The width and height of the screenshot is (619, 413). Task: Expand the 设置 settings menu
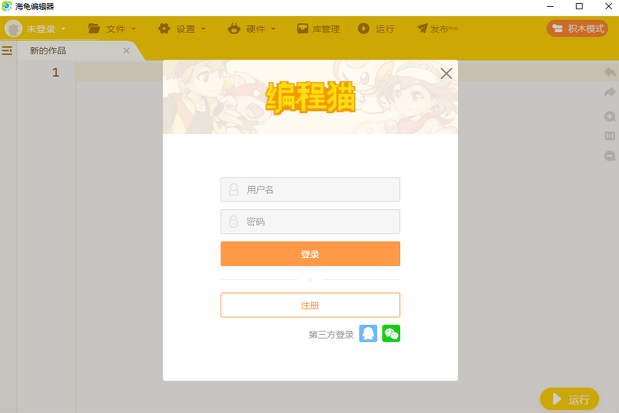click(x=182, y=29)
